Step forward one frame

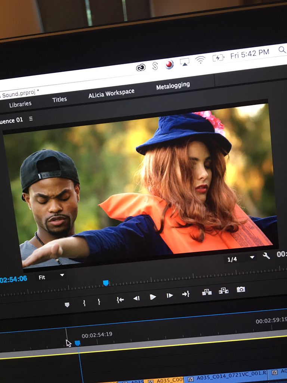(x=170, y=295)
